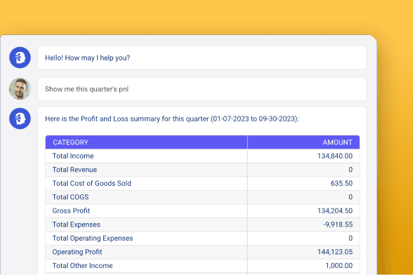The image size is (413, 275).
Task: Click the Total Cost of Goods Sold label
Action: click(x=91, y=183)
